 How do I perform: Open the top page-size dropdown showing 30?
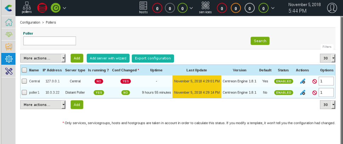click(327, 58)
